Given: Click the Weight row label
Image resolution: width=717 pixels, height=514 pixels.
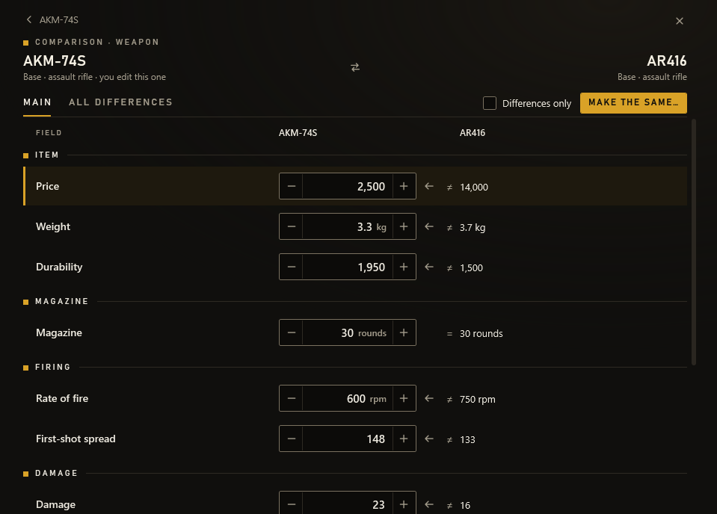Looking at the screenshot, I should (53, 226).
